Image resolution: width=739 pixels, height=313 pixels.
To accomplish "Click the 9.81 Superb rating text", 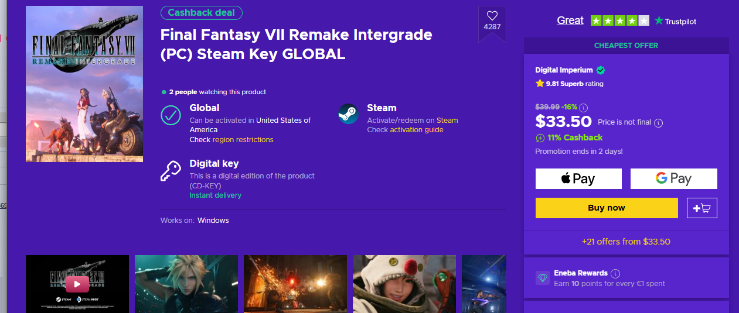I will pos(574,84).
